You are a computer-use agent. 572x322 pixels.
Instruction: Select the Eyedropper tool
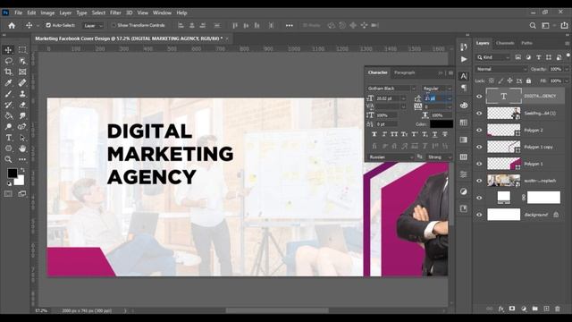[8, 83]
